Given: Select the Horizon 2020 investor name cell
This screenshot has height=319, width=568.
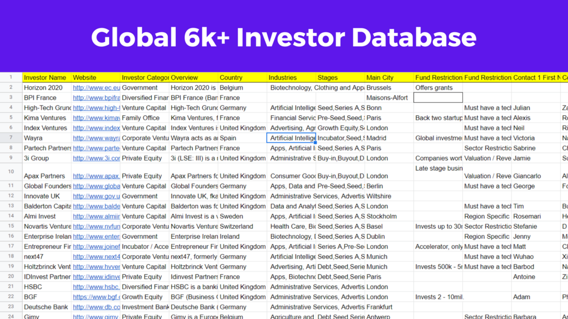Looking at the screenshot, I should point(47,88).
